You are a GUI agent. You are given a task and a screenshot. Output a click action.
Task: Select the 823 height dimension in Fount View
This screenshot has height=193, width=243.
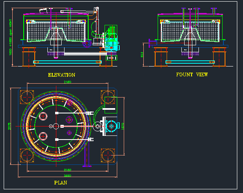(142, 55)
